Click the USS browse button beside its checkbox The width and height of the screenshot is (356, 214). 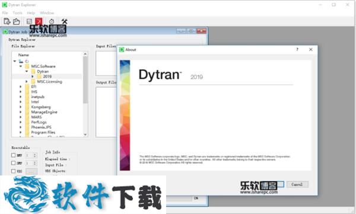click(x=31, y=171)
